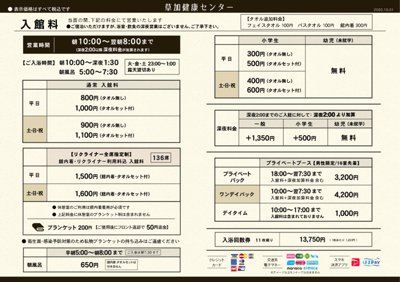
Task: Click the UnionPay card logo
Action: pos(242,269)
